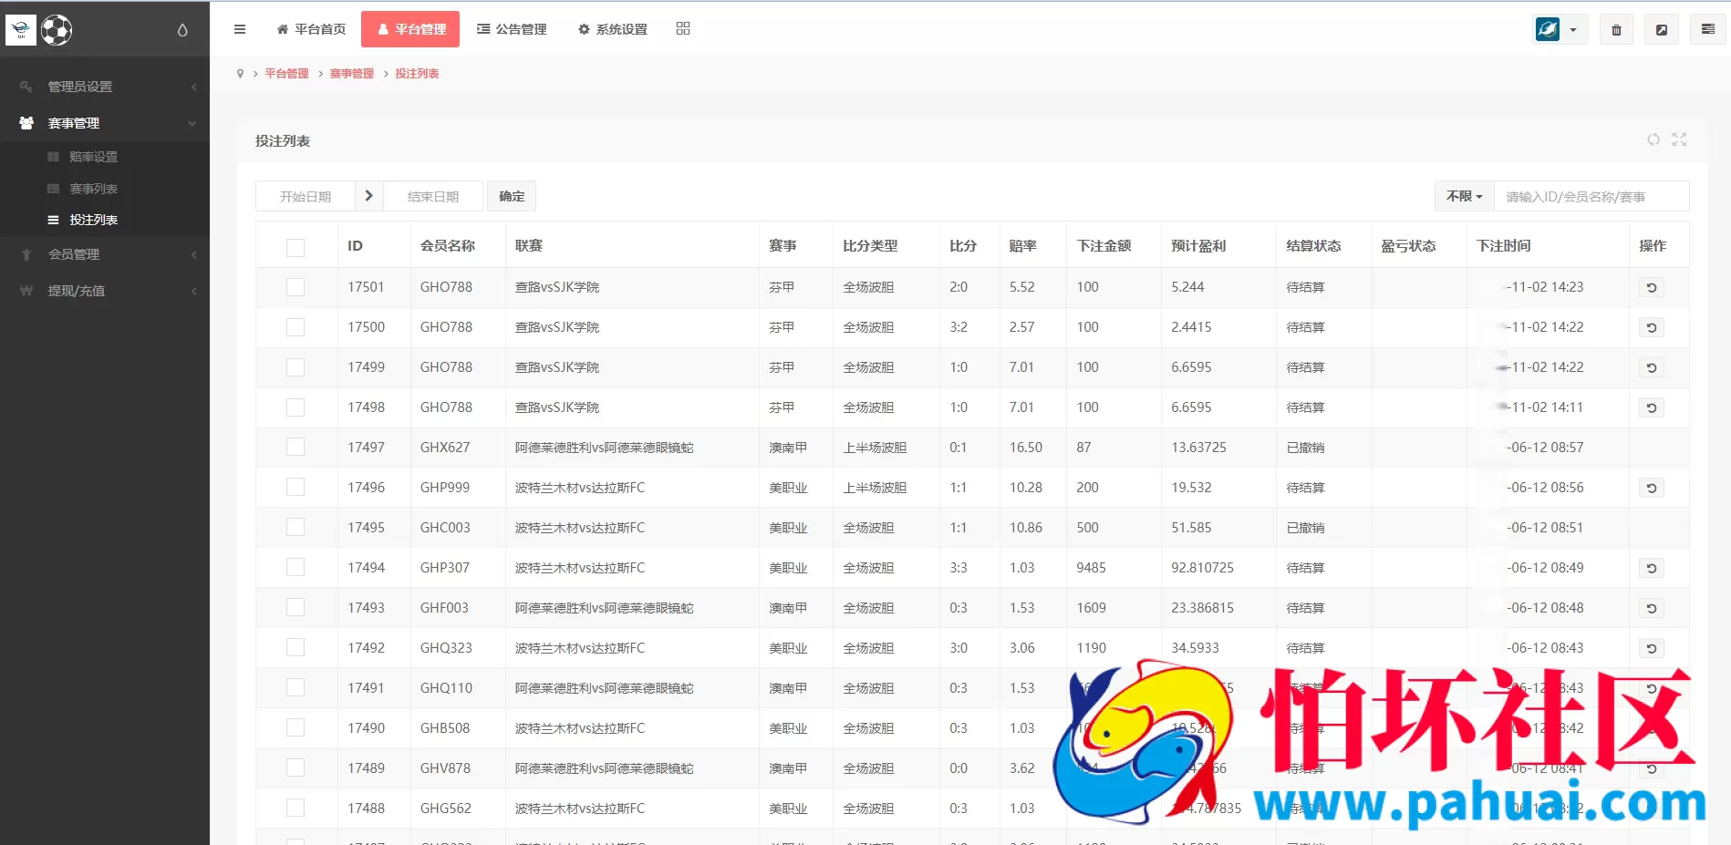Click the 结束日期 input field

[433, 196]
